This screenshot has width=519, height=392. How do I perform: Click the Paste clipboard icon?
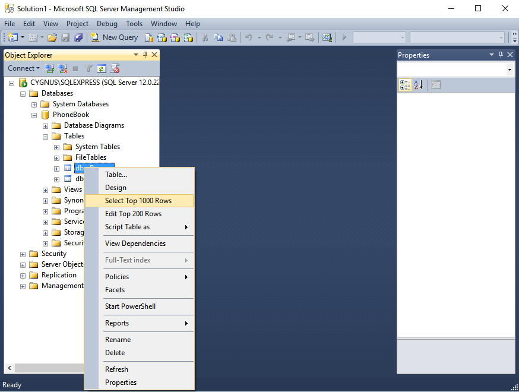tap(232, 37)
